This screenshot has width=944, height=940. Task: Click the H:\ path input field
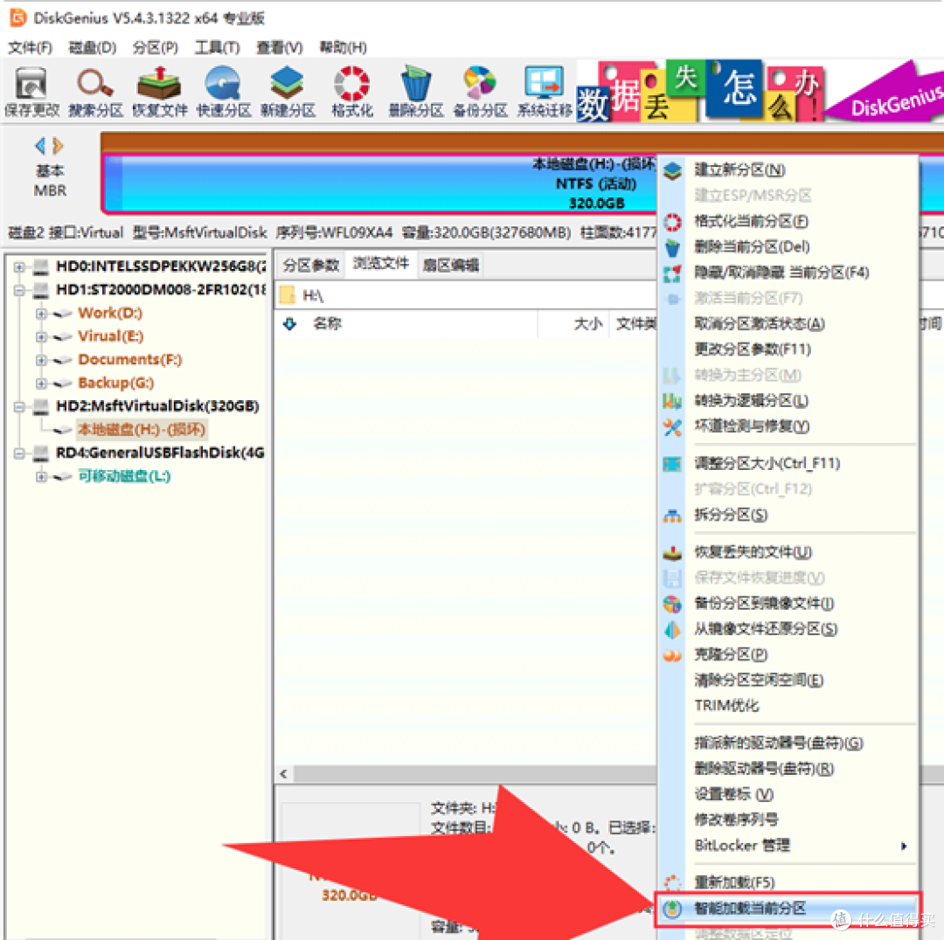467,295
